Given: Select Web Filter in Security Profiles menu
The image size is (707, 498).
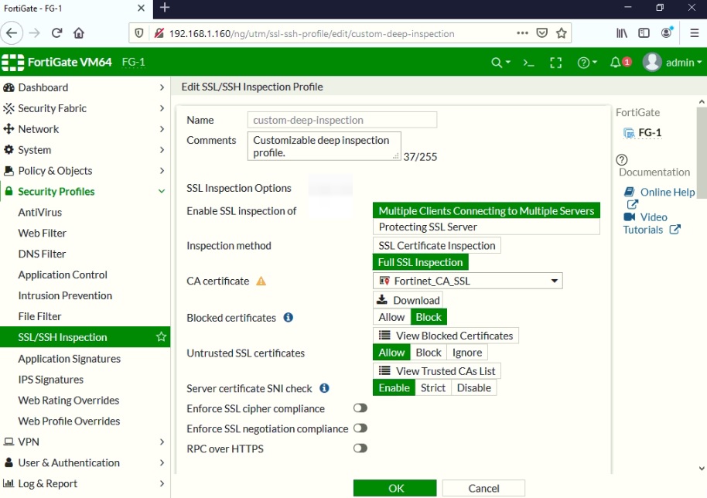Looking at the screenshot, I should click(x=41, y=233).
